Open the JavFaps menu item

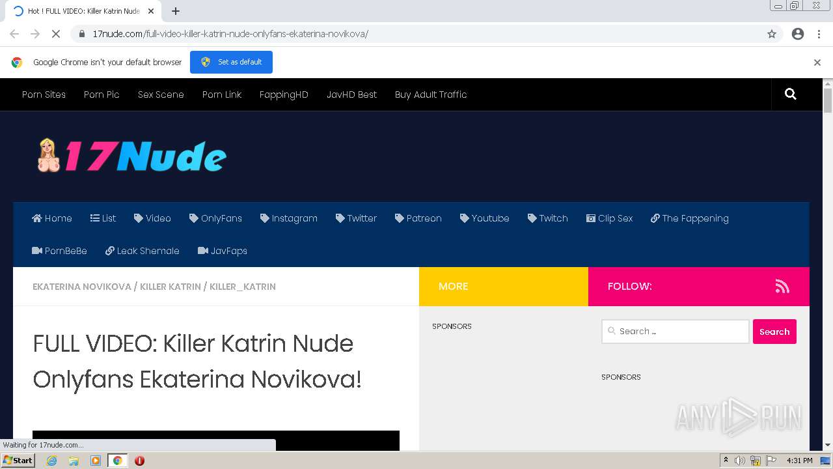223,251
